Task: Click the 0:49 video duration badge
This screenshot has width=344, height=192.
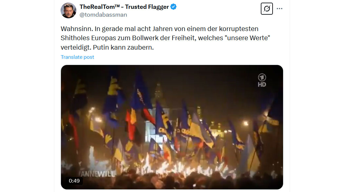Action: coord(74,181)
